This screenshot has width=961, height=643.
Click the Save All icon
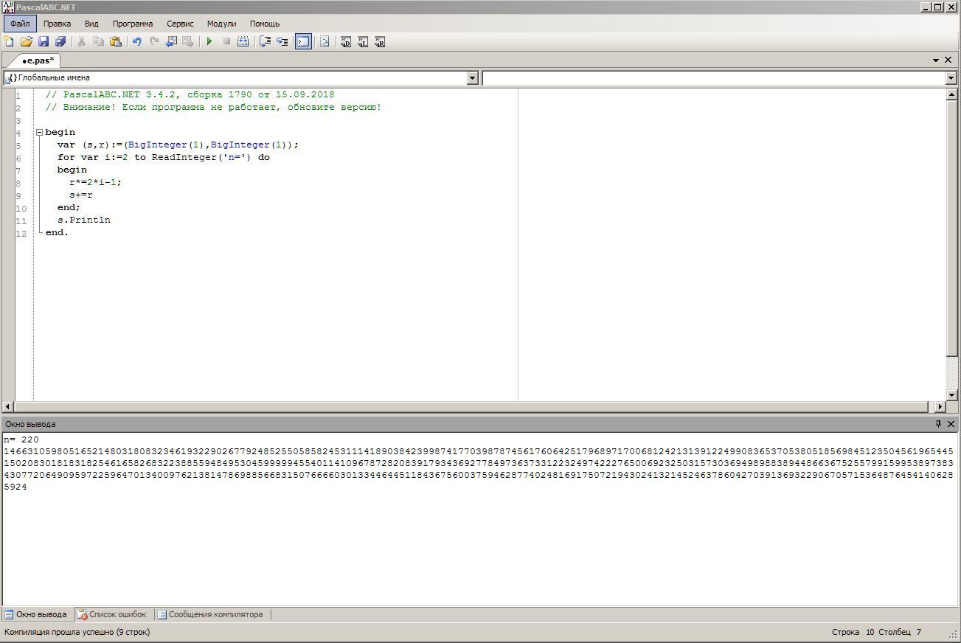click(x=60, y=42)
